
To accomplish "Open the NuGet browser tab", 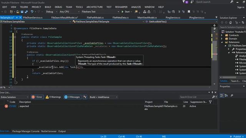I will [49, 131].
